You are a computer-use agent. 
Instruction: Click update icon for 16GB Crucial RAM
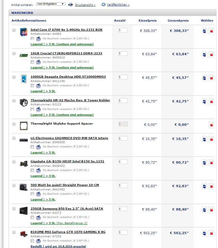(204, 55)
